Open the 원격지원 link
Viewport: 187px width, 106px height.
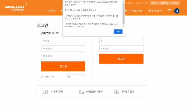click(x=129, y=3)
